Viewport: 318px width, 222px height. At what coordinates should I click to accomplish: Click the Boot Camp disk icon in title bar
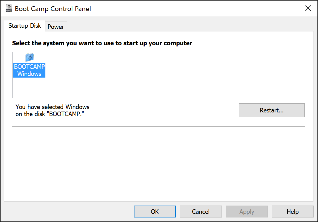click(x=9, y=8)
